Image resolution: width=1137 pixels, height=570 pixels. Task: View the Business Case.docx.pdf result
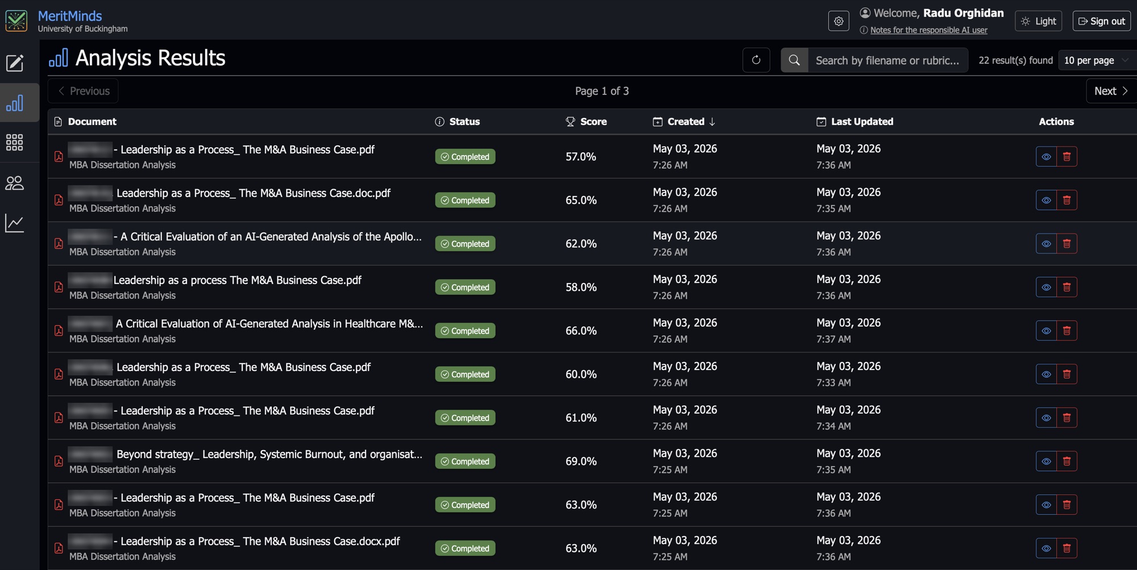[x=1046, y=548]
